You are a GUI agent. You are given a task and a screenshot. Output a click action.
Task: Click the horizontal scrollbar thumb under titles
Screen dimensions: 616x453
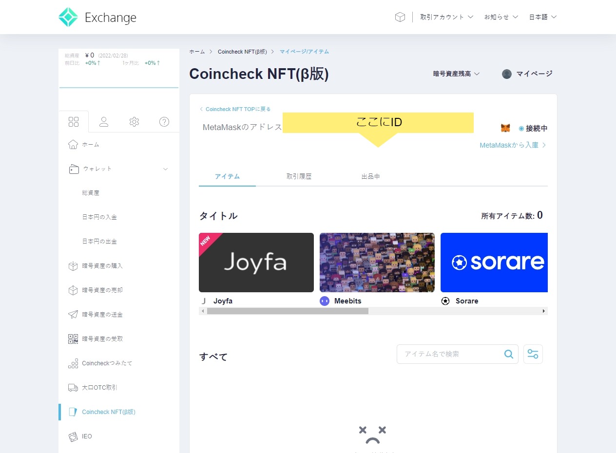pos(288,311)
